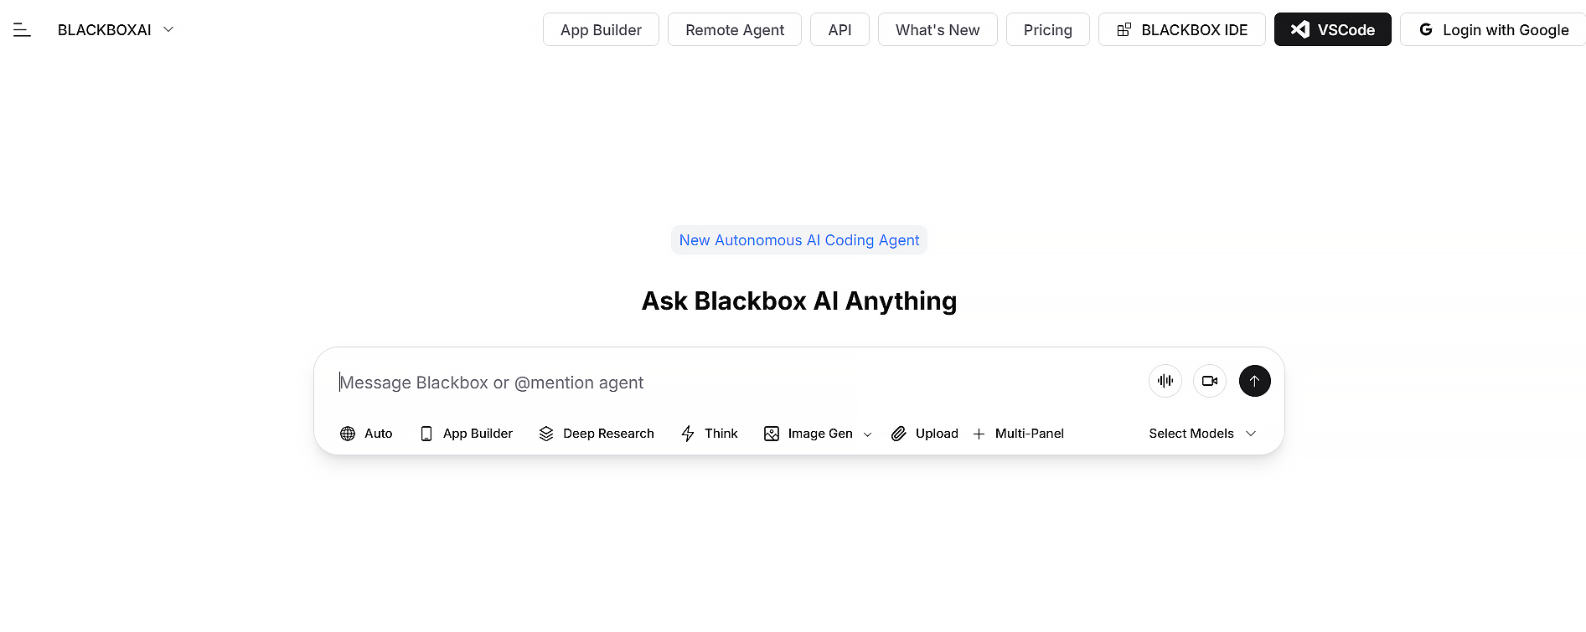Open New Autonomous AI Coding Agent link

[799, 240]
